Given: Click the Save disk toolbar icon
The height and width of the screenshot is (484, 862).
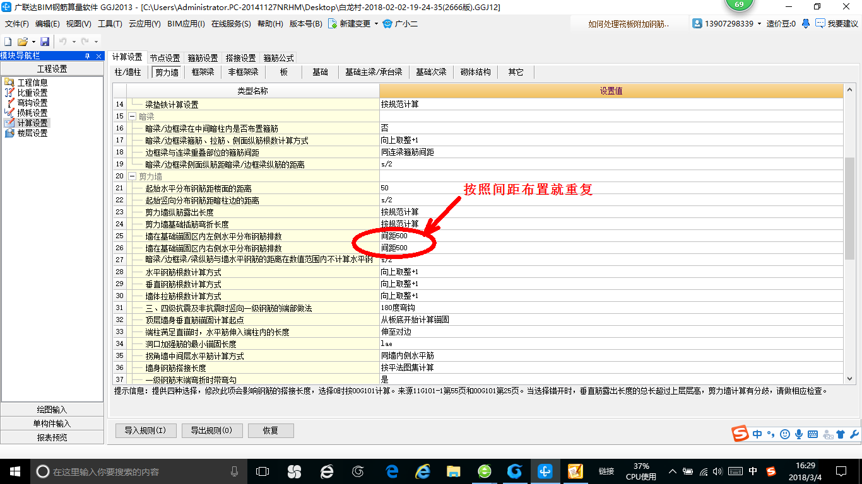Looking at the screenshot, I should [45, 41].
